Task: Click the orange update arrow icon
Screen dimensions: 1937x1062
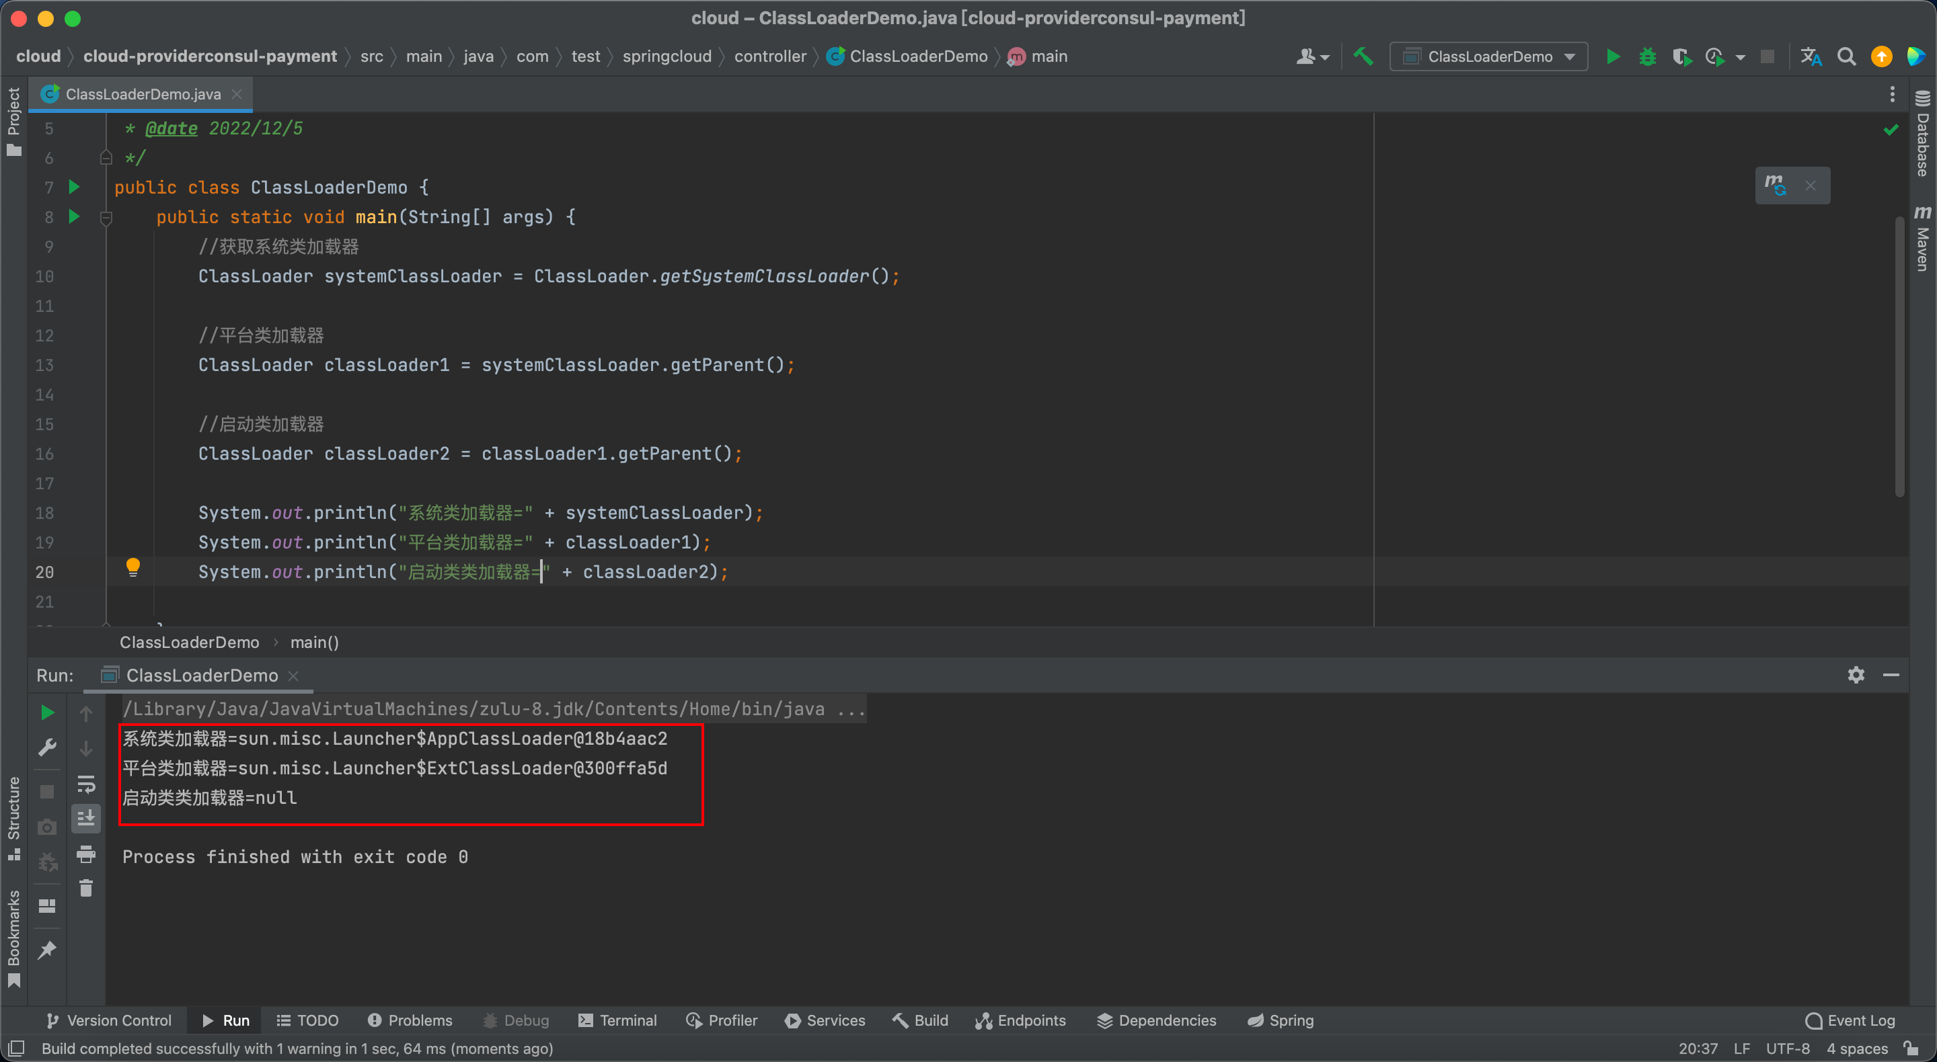Action: coord(1881,56)
